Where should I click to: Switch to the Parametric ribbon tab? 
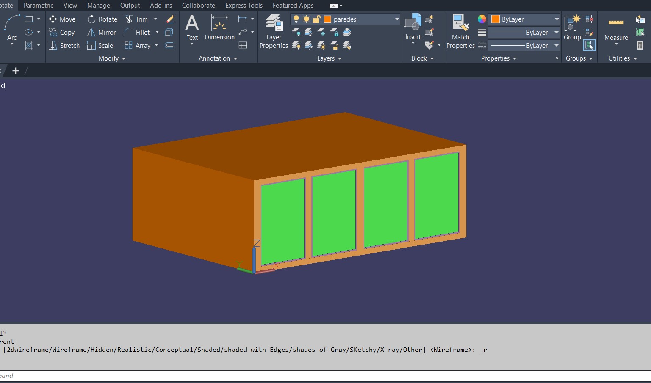pyautogui.click(x=39, y=6)
